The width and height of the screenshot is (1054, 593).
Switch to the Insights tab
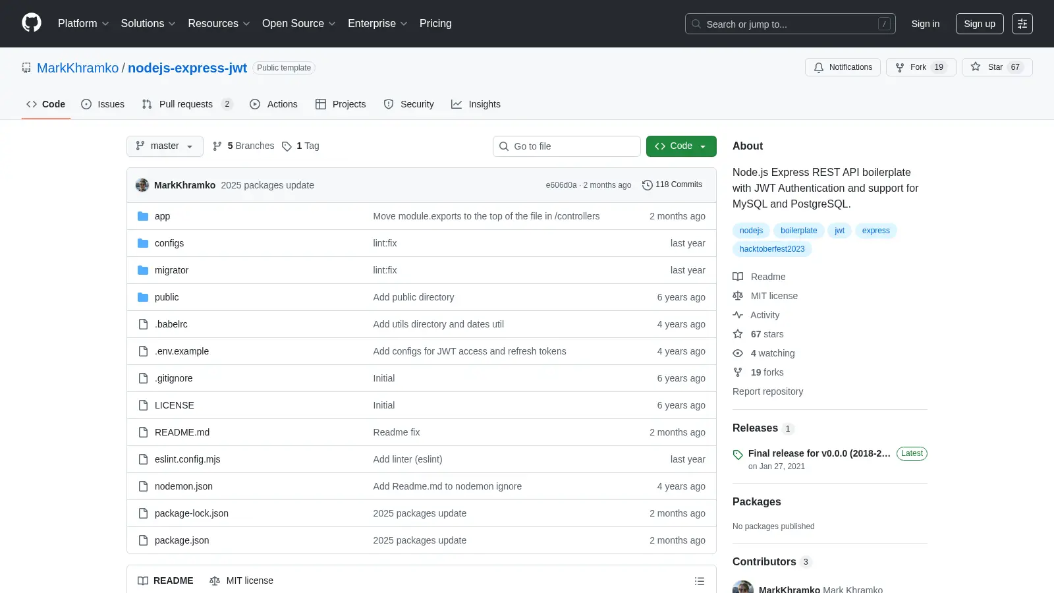[x=476, y=104]
